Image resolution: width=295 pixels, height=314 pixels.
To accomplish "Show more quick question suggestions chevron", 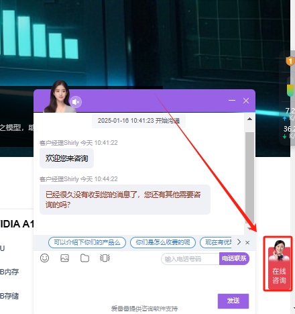I will pyautogui.click(x=239, y=242).
